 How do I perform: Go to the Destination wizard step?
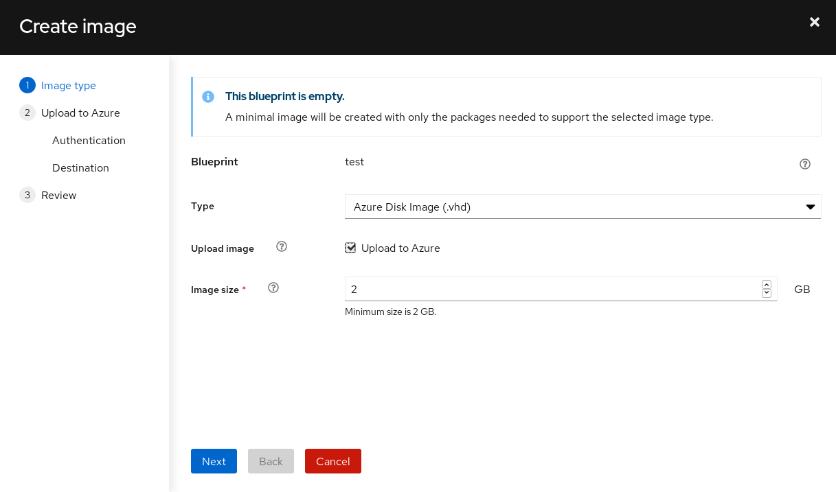pyautogui.click(x=80, y=168)
